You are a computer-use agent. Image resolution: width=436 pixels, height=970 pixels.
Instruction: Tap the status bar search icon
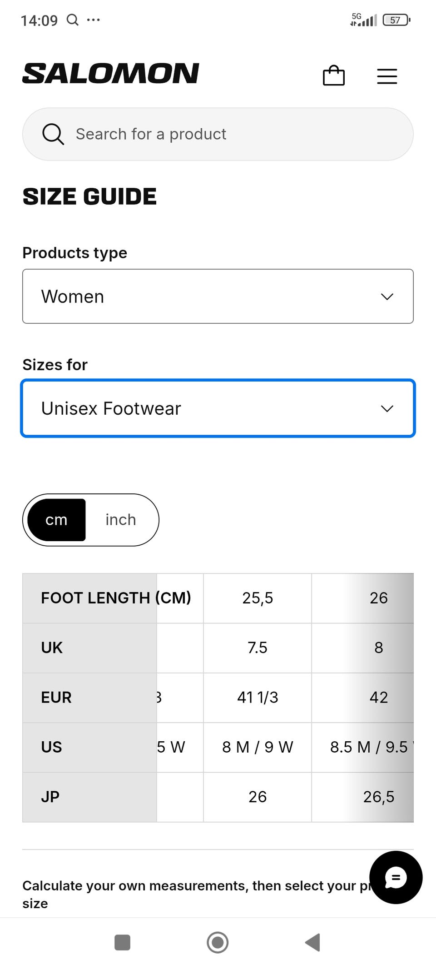(x=72, y=20)
